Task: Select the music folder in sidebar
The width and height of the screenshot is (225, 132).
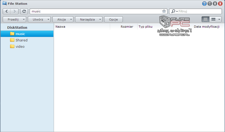Action: click(x=27, y=34)
